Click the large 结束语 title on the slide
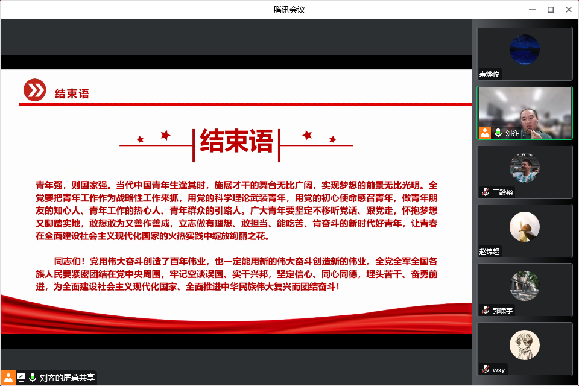Viewport: 579px width, 386px height. click(x=236, y=141)
